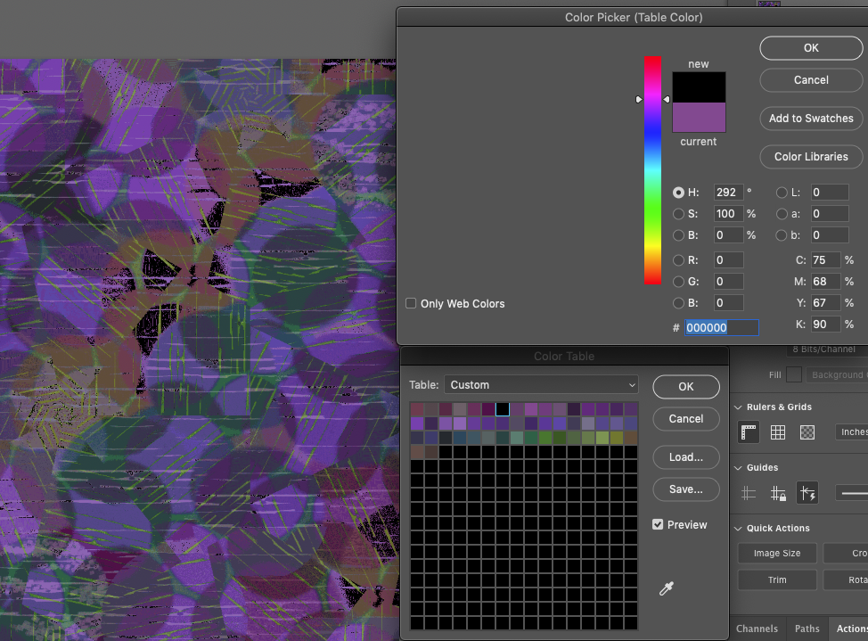
Task: Pick the eyedropper tool in the Color Table dialog
Action: (667, 588)
